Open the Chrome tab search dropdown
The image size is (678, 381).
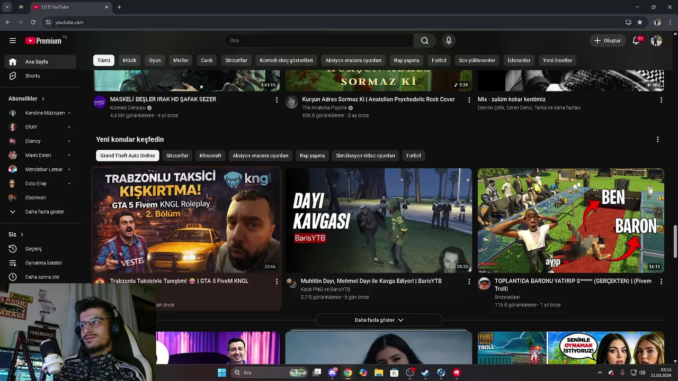(7, 7)
